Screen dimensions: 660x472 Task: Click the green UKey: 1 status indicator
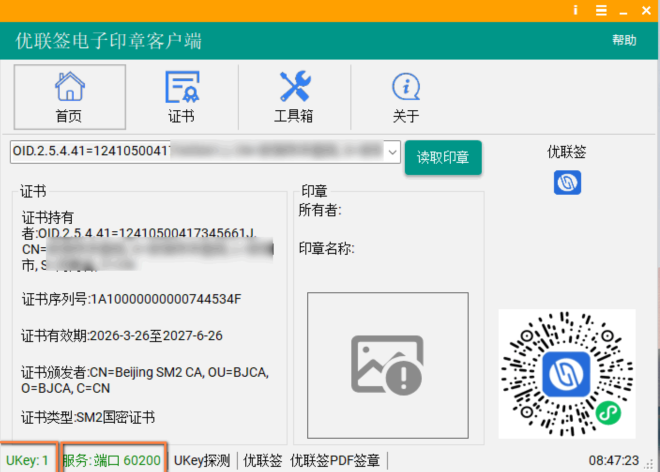pyautogui.click(x=28, y=460)
